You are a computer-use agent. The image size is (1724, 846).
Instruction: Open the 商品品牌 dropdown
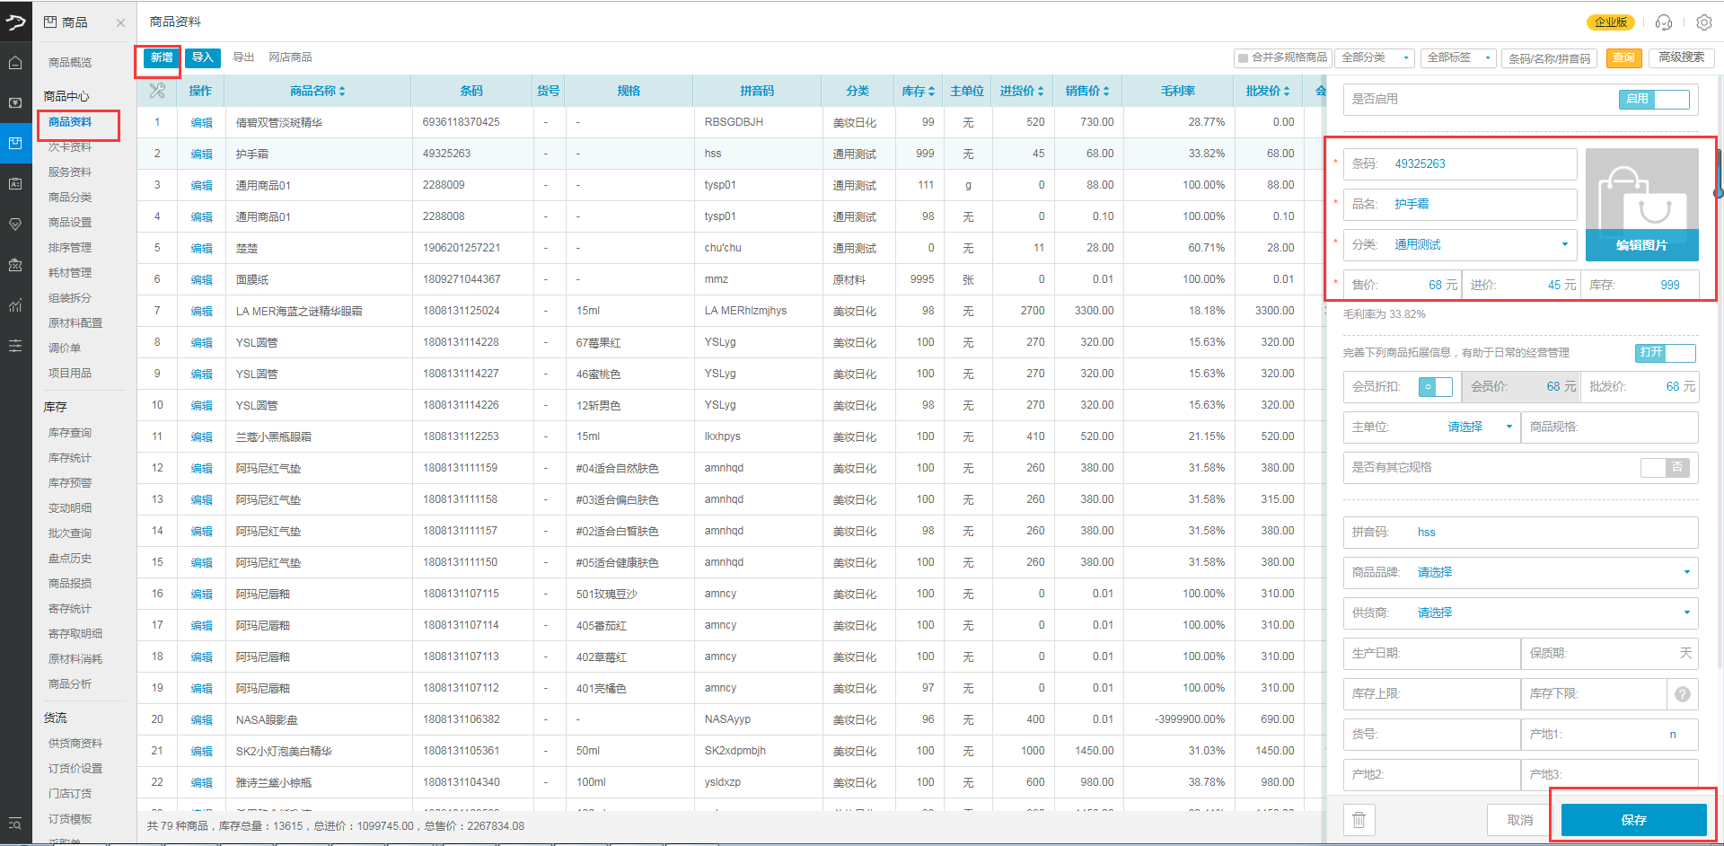(x=1520, y=572)
